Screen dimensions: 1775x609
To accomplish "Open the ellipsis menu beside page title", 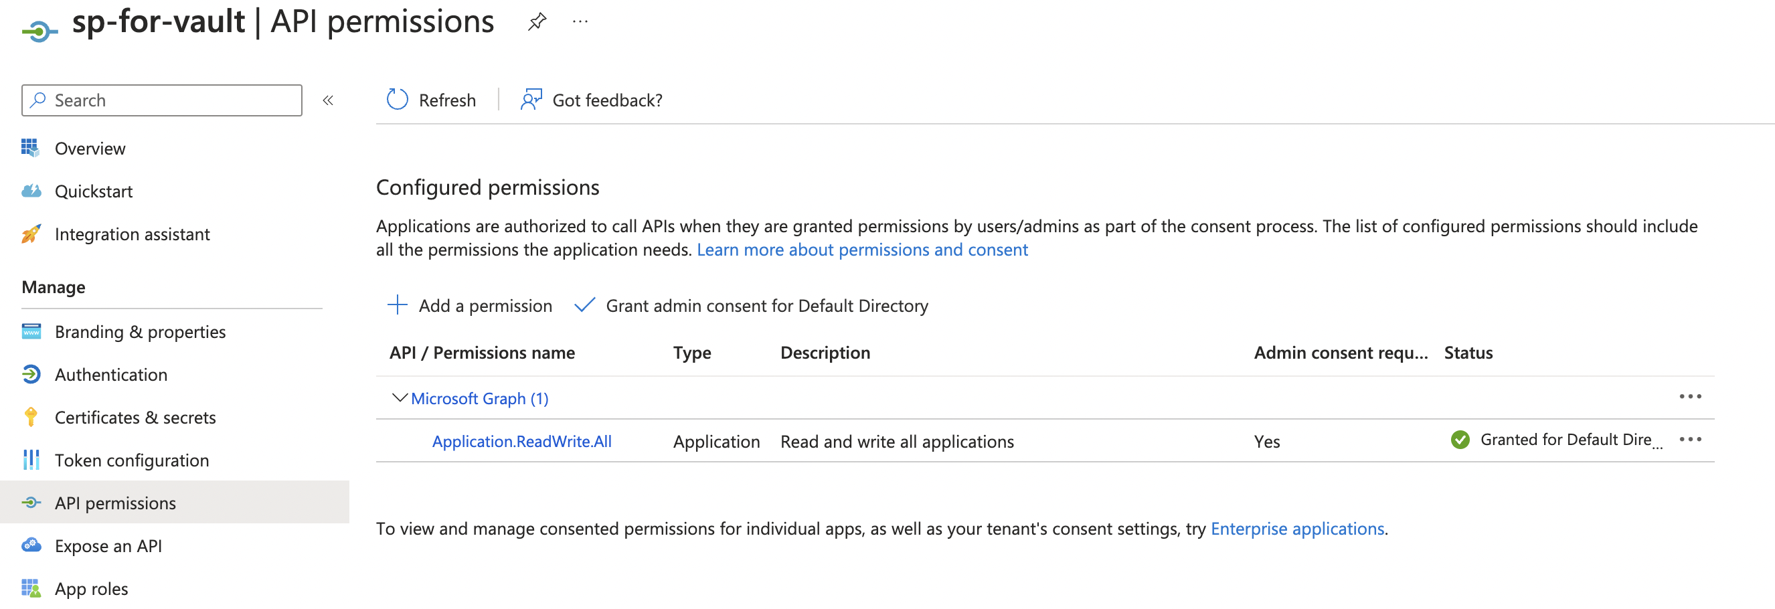I will (580, 22).
